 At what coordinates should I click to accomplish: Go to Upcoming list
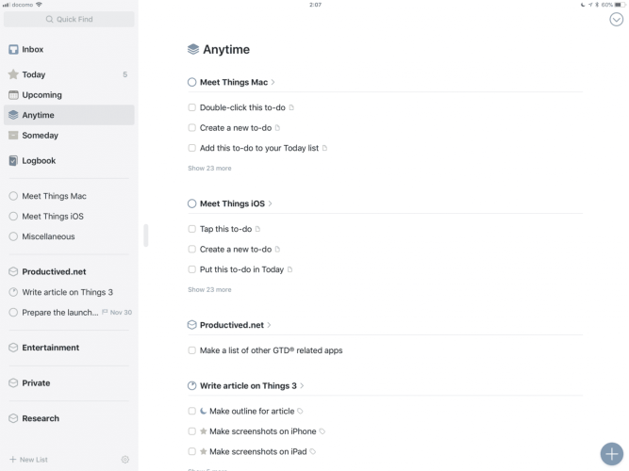click(69, 95)
